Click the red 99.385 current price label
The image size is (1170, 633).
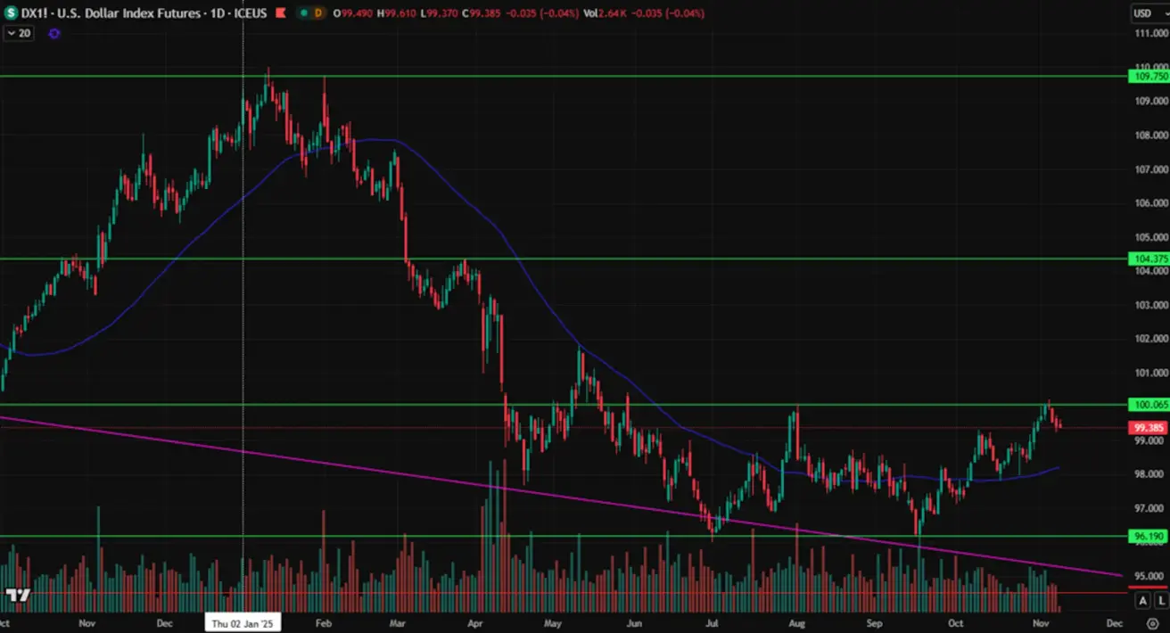click(x=1150, y=428)
